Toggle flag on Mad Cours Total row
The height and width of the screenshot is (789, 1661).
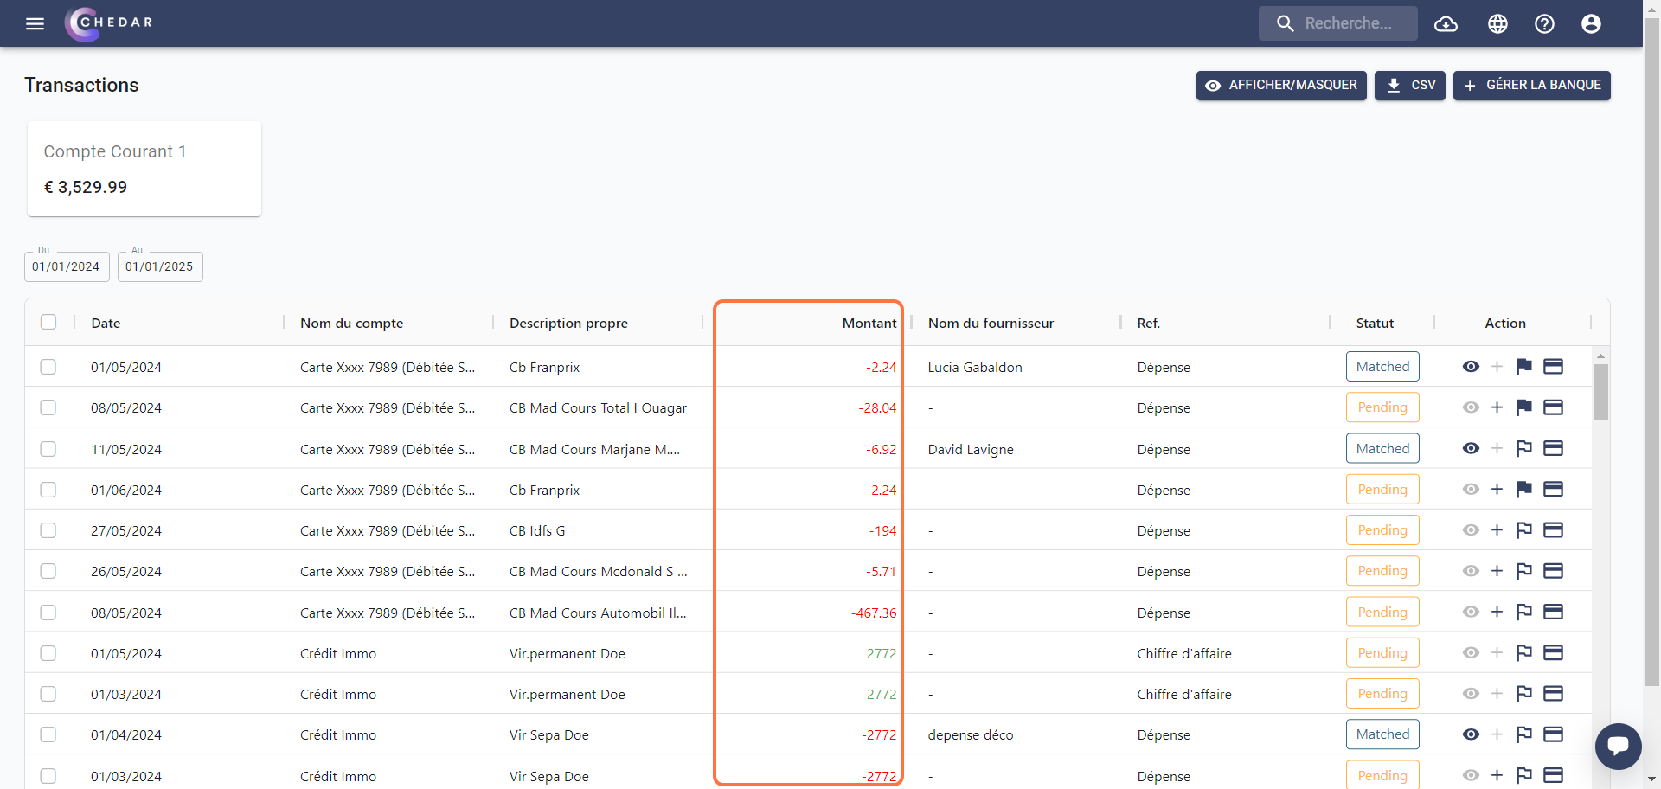[x=1524, y=407]
